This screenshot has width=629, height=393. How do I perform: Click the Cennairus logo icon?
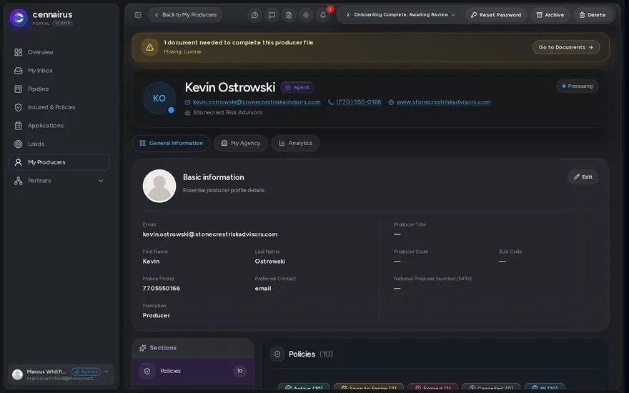(19, 18)
